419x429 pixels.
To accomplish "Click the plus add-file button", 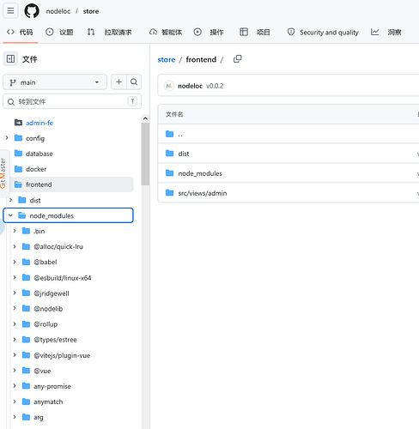I will click(x=118, y=82).
